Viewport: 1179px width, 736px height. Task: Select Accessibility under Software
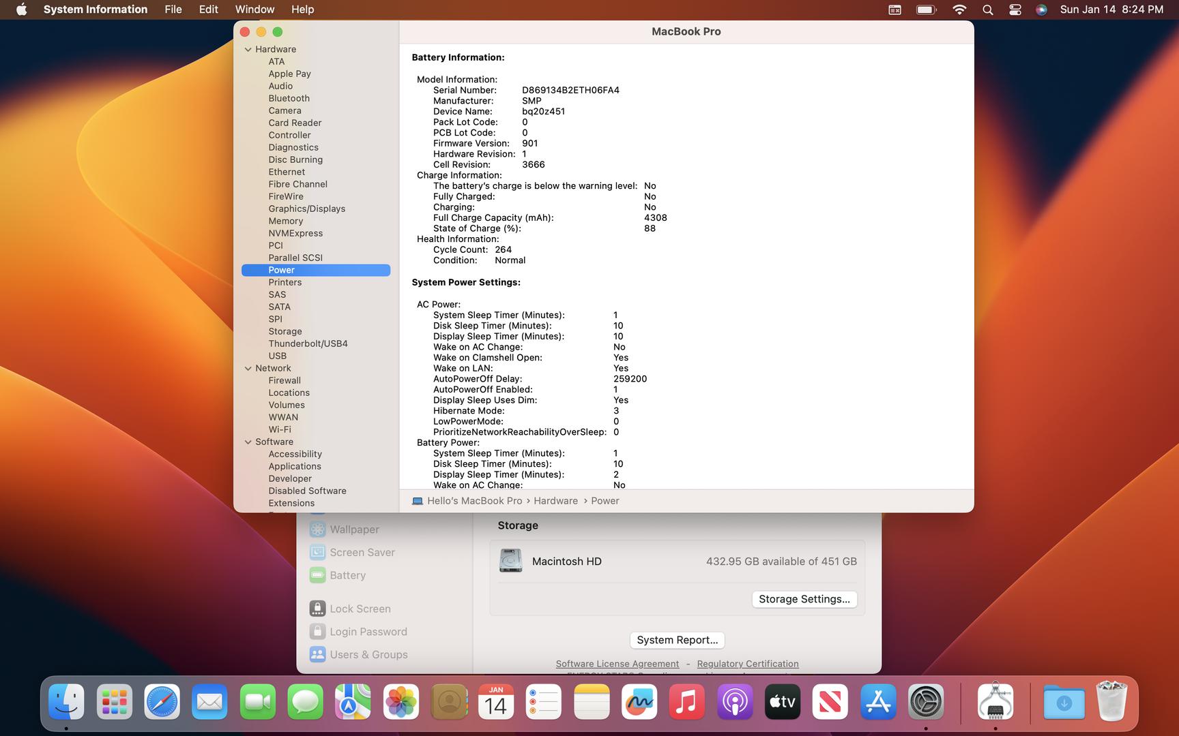click(x=295, y=454)
